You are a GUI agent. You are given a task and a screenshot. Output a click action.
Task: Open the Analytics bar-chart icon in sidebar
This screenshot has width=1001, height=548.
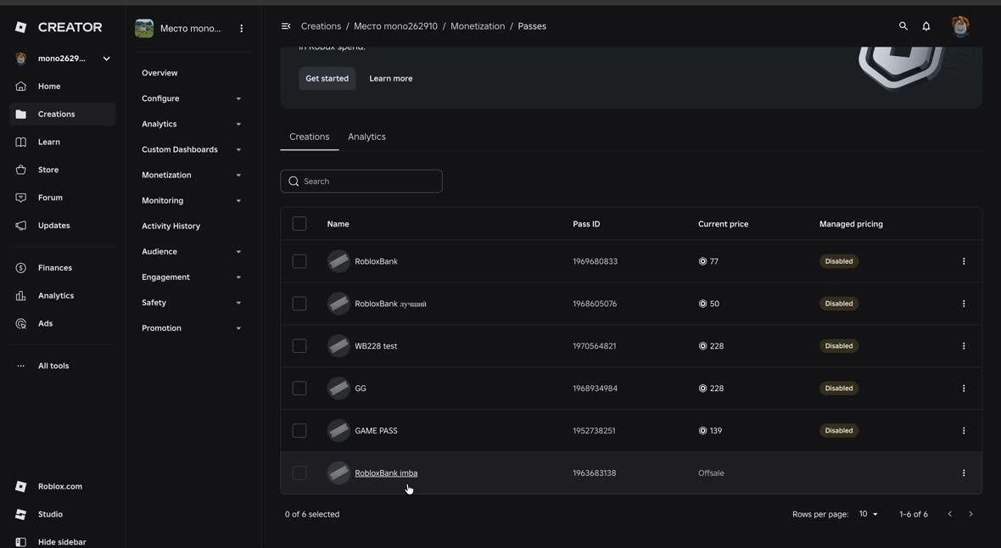pos(20,296)
